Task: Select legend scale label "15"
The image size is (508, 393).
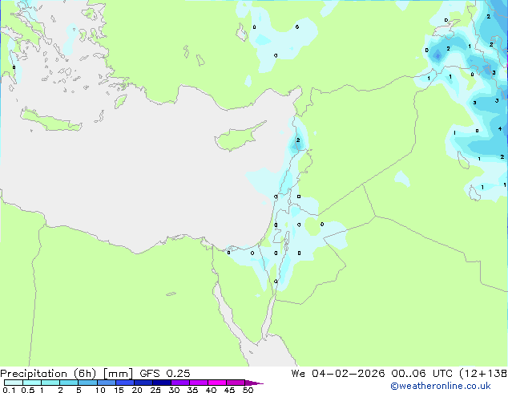Action: [x=119, y=390]
